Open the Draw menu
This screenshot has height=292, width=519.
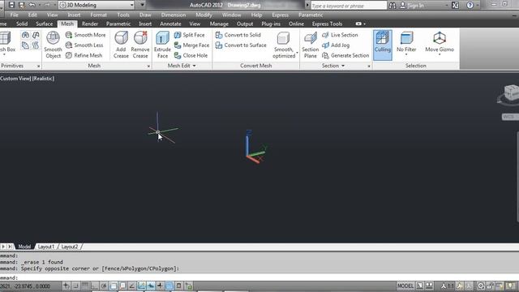[145, 15]
